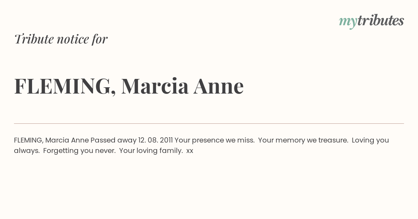
Task: Click the green "my" part of logo
Action: pyautogui.click(x=348, y=23)
